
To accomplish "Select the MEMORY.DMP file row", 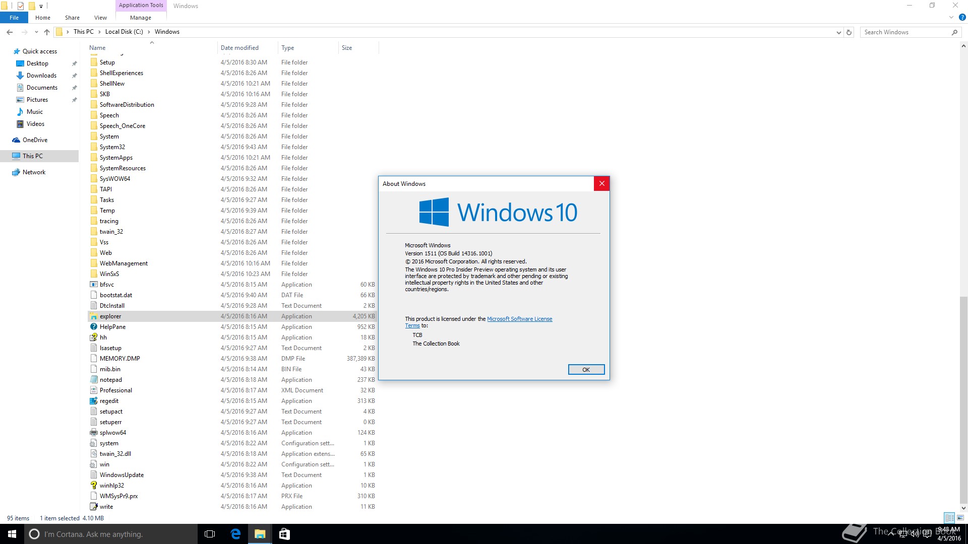I will click(232, 359).
